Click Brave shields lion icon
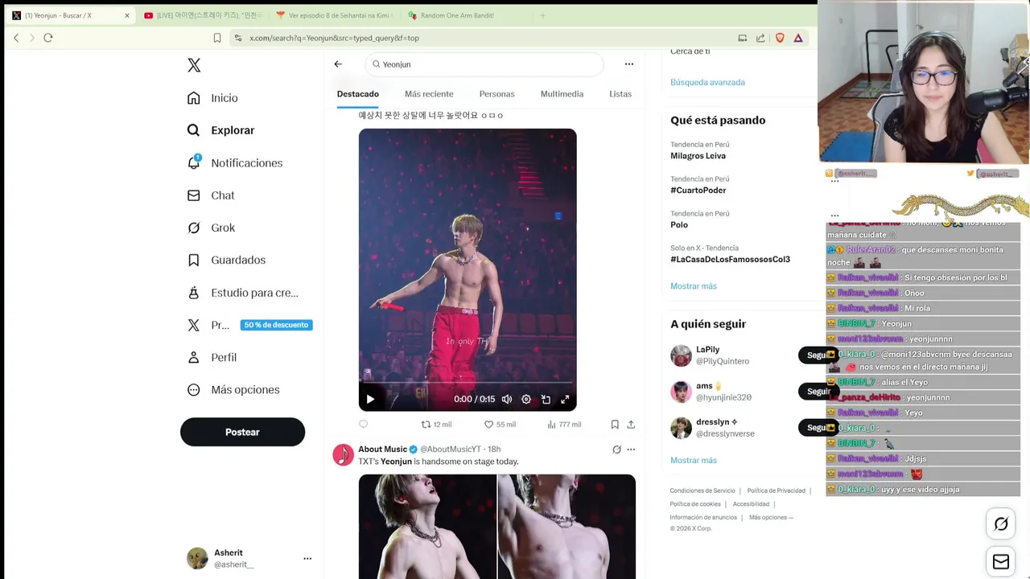1030x579 pixels. point(780,38)
